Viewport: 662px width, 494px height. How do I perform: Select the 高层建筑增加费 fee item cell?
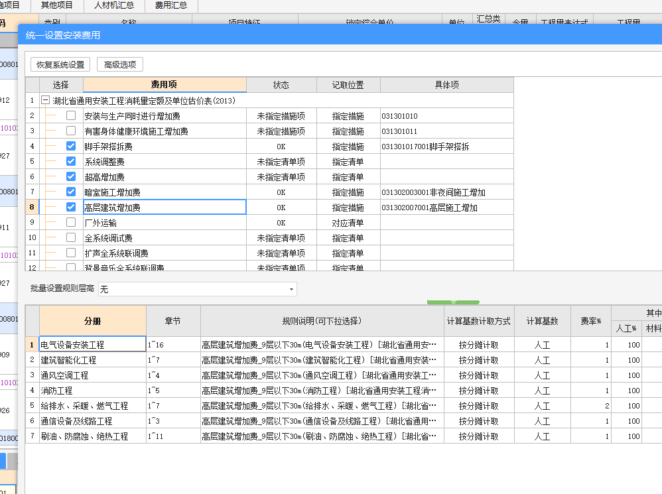(x=165, y=207)
